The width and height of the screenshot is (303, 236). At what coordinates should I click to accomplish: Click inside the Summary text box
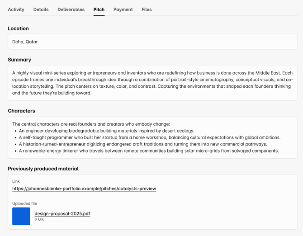tap(152, 83)
